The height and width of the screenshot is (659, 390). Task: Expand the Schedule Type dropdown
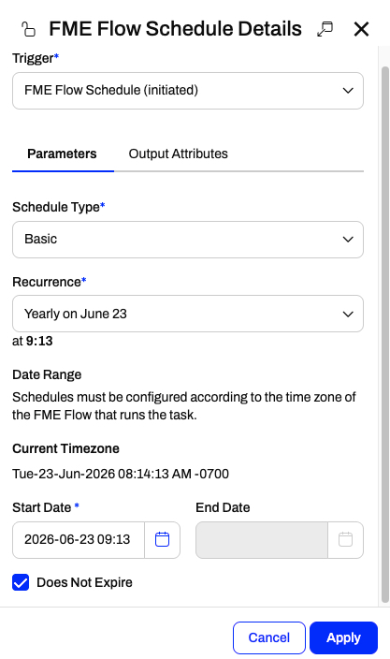[188, 240]
